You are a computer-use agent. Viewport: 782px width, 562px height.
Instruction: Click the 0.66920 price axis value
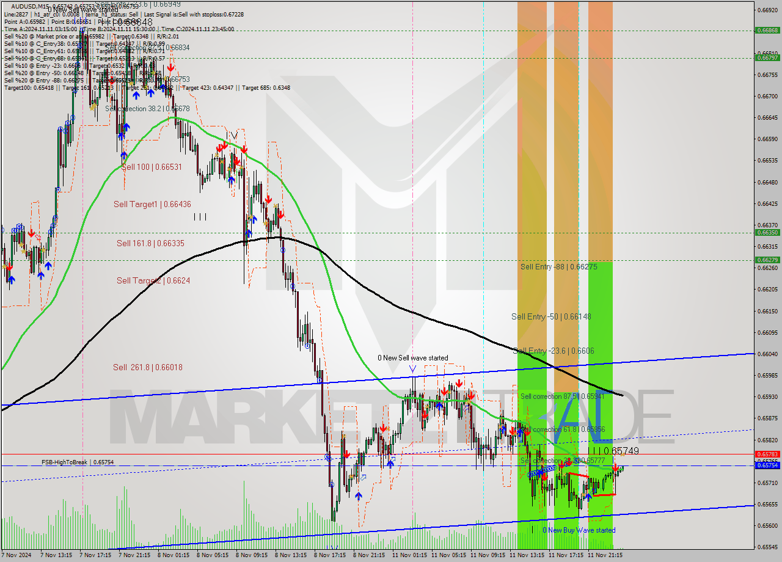767,10
